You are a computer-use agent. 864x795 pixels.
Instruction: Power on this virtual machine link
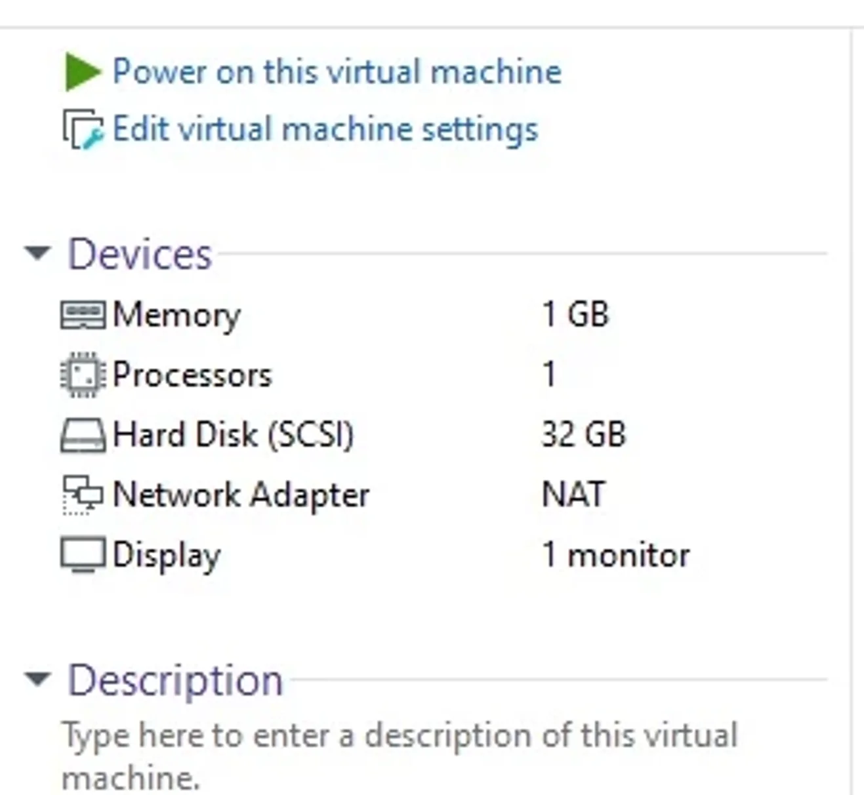pos(337,71)
